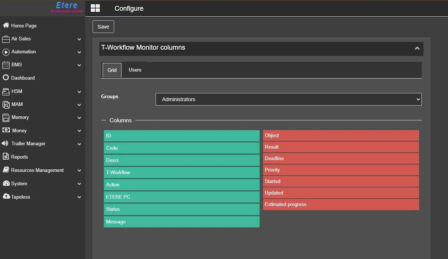Select the Grid tab
The height and width of the screenshot is (259, 448).
click(x=112, y=70)
